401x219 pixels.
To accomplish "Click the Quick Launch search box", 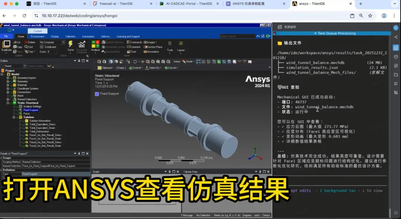I will pos(237,36).
